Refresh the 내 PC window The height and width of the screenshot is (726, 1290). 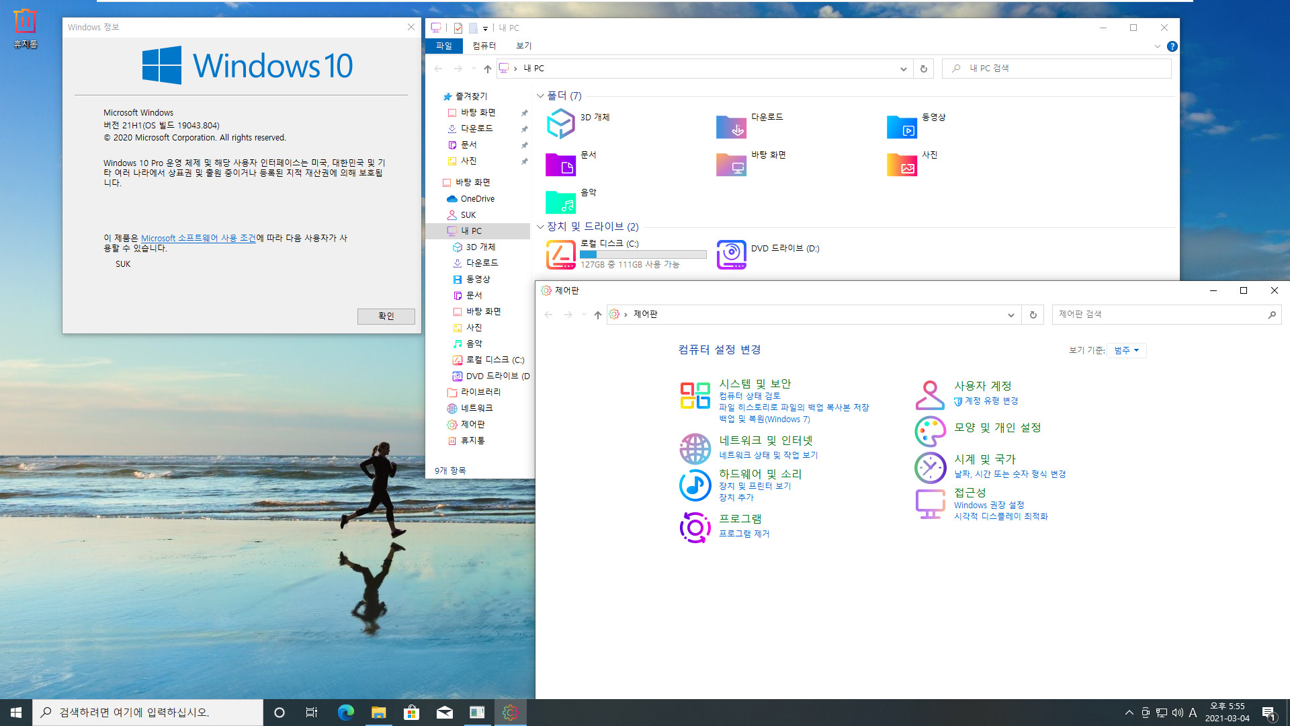tap(924, 69)
